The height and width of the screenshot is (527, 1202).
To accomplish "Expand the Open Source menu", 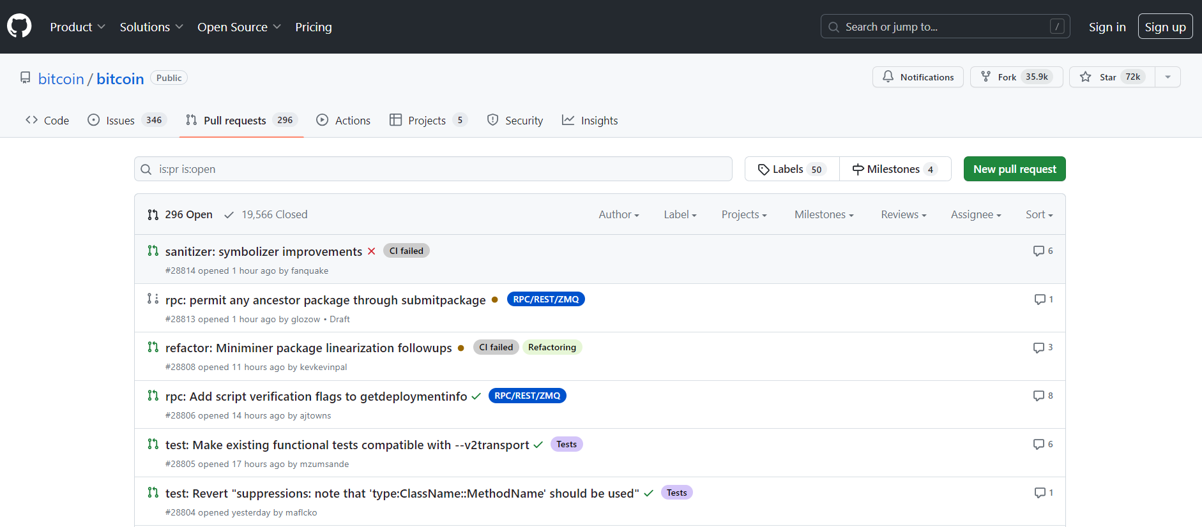I will click(x=239, y=27).
